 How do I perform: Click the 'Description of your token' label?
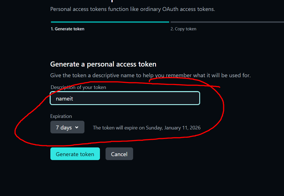point(78,87)
